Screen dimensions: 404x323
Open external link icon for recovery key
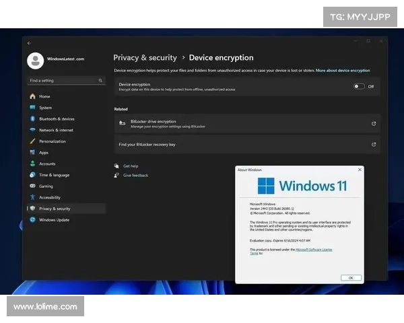[x=374, y=145]
